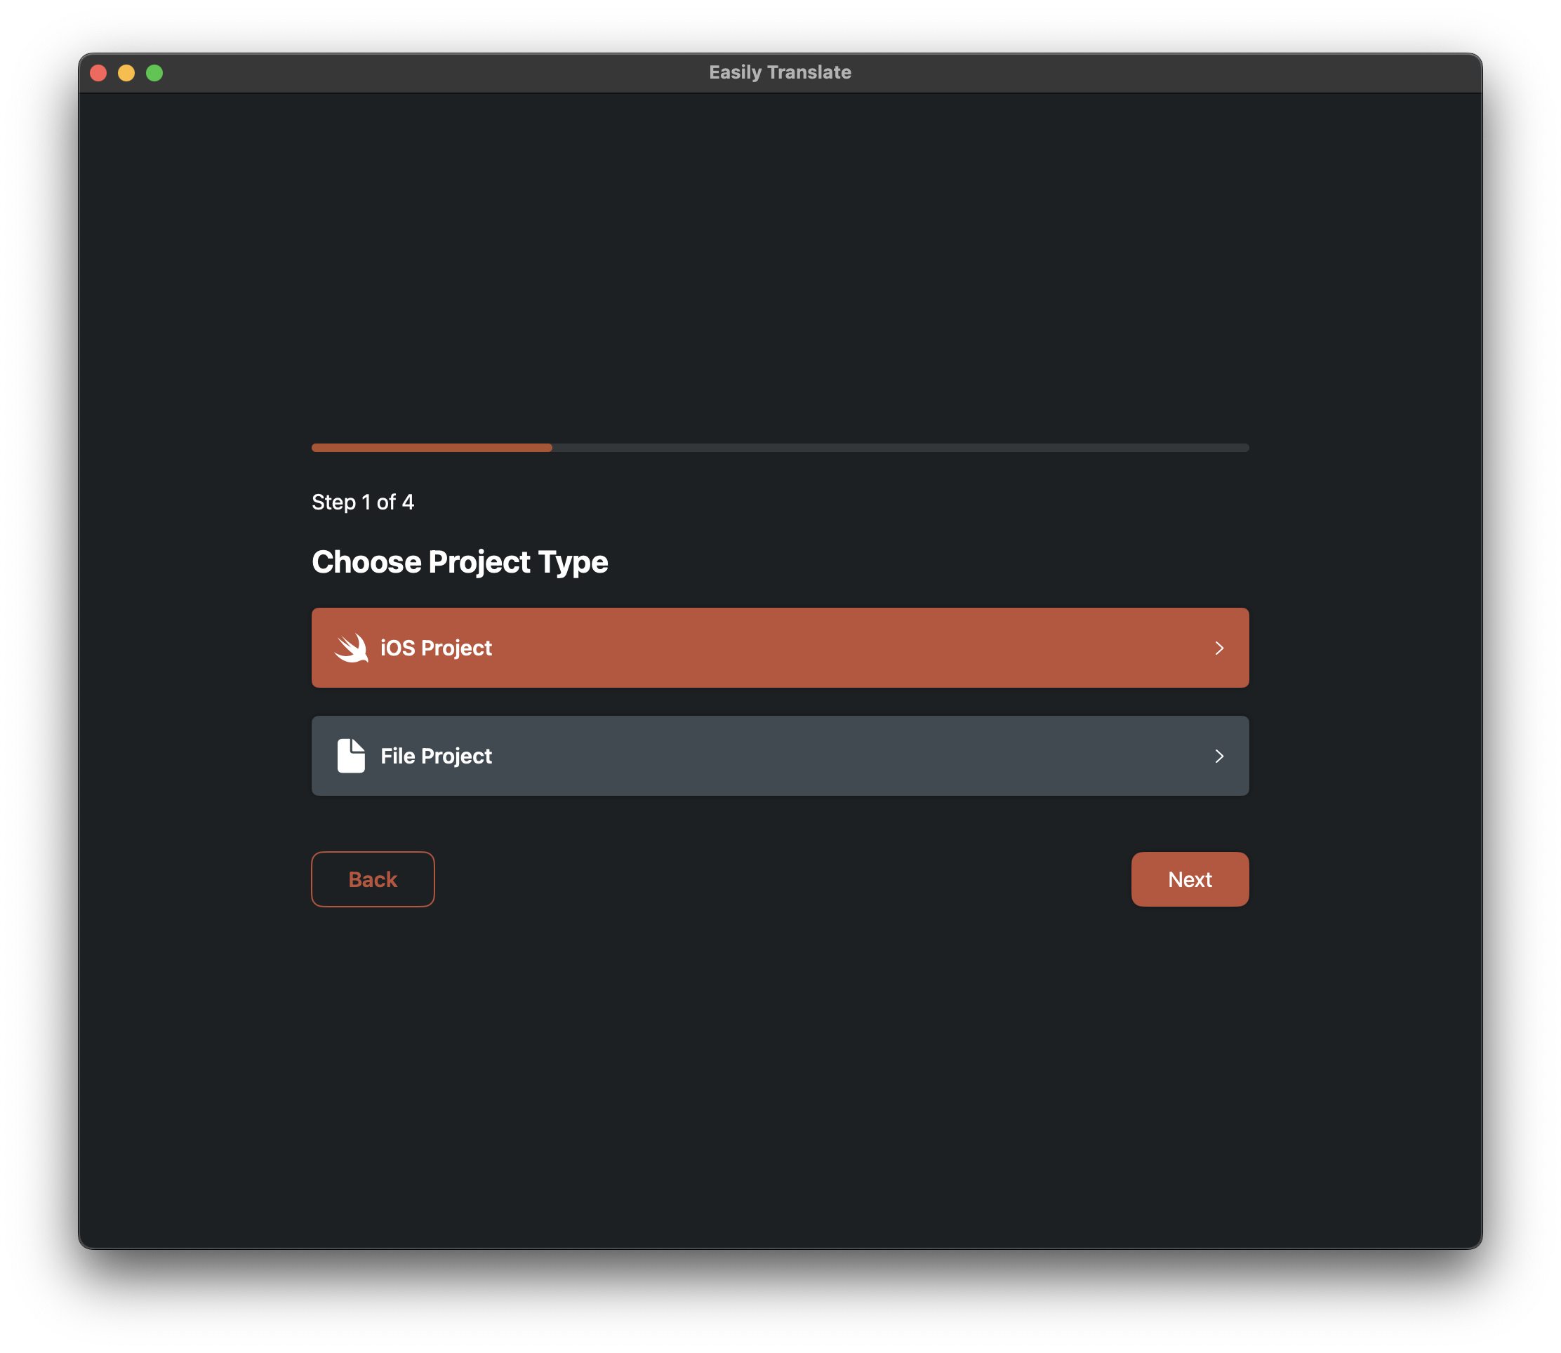Image resolution: width=1561 pixels, height=1353 pixels.
Task: Maximize window with the green button
Action: pyautogui.click(x=154, y=72)
